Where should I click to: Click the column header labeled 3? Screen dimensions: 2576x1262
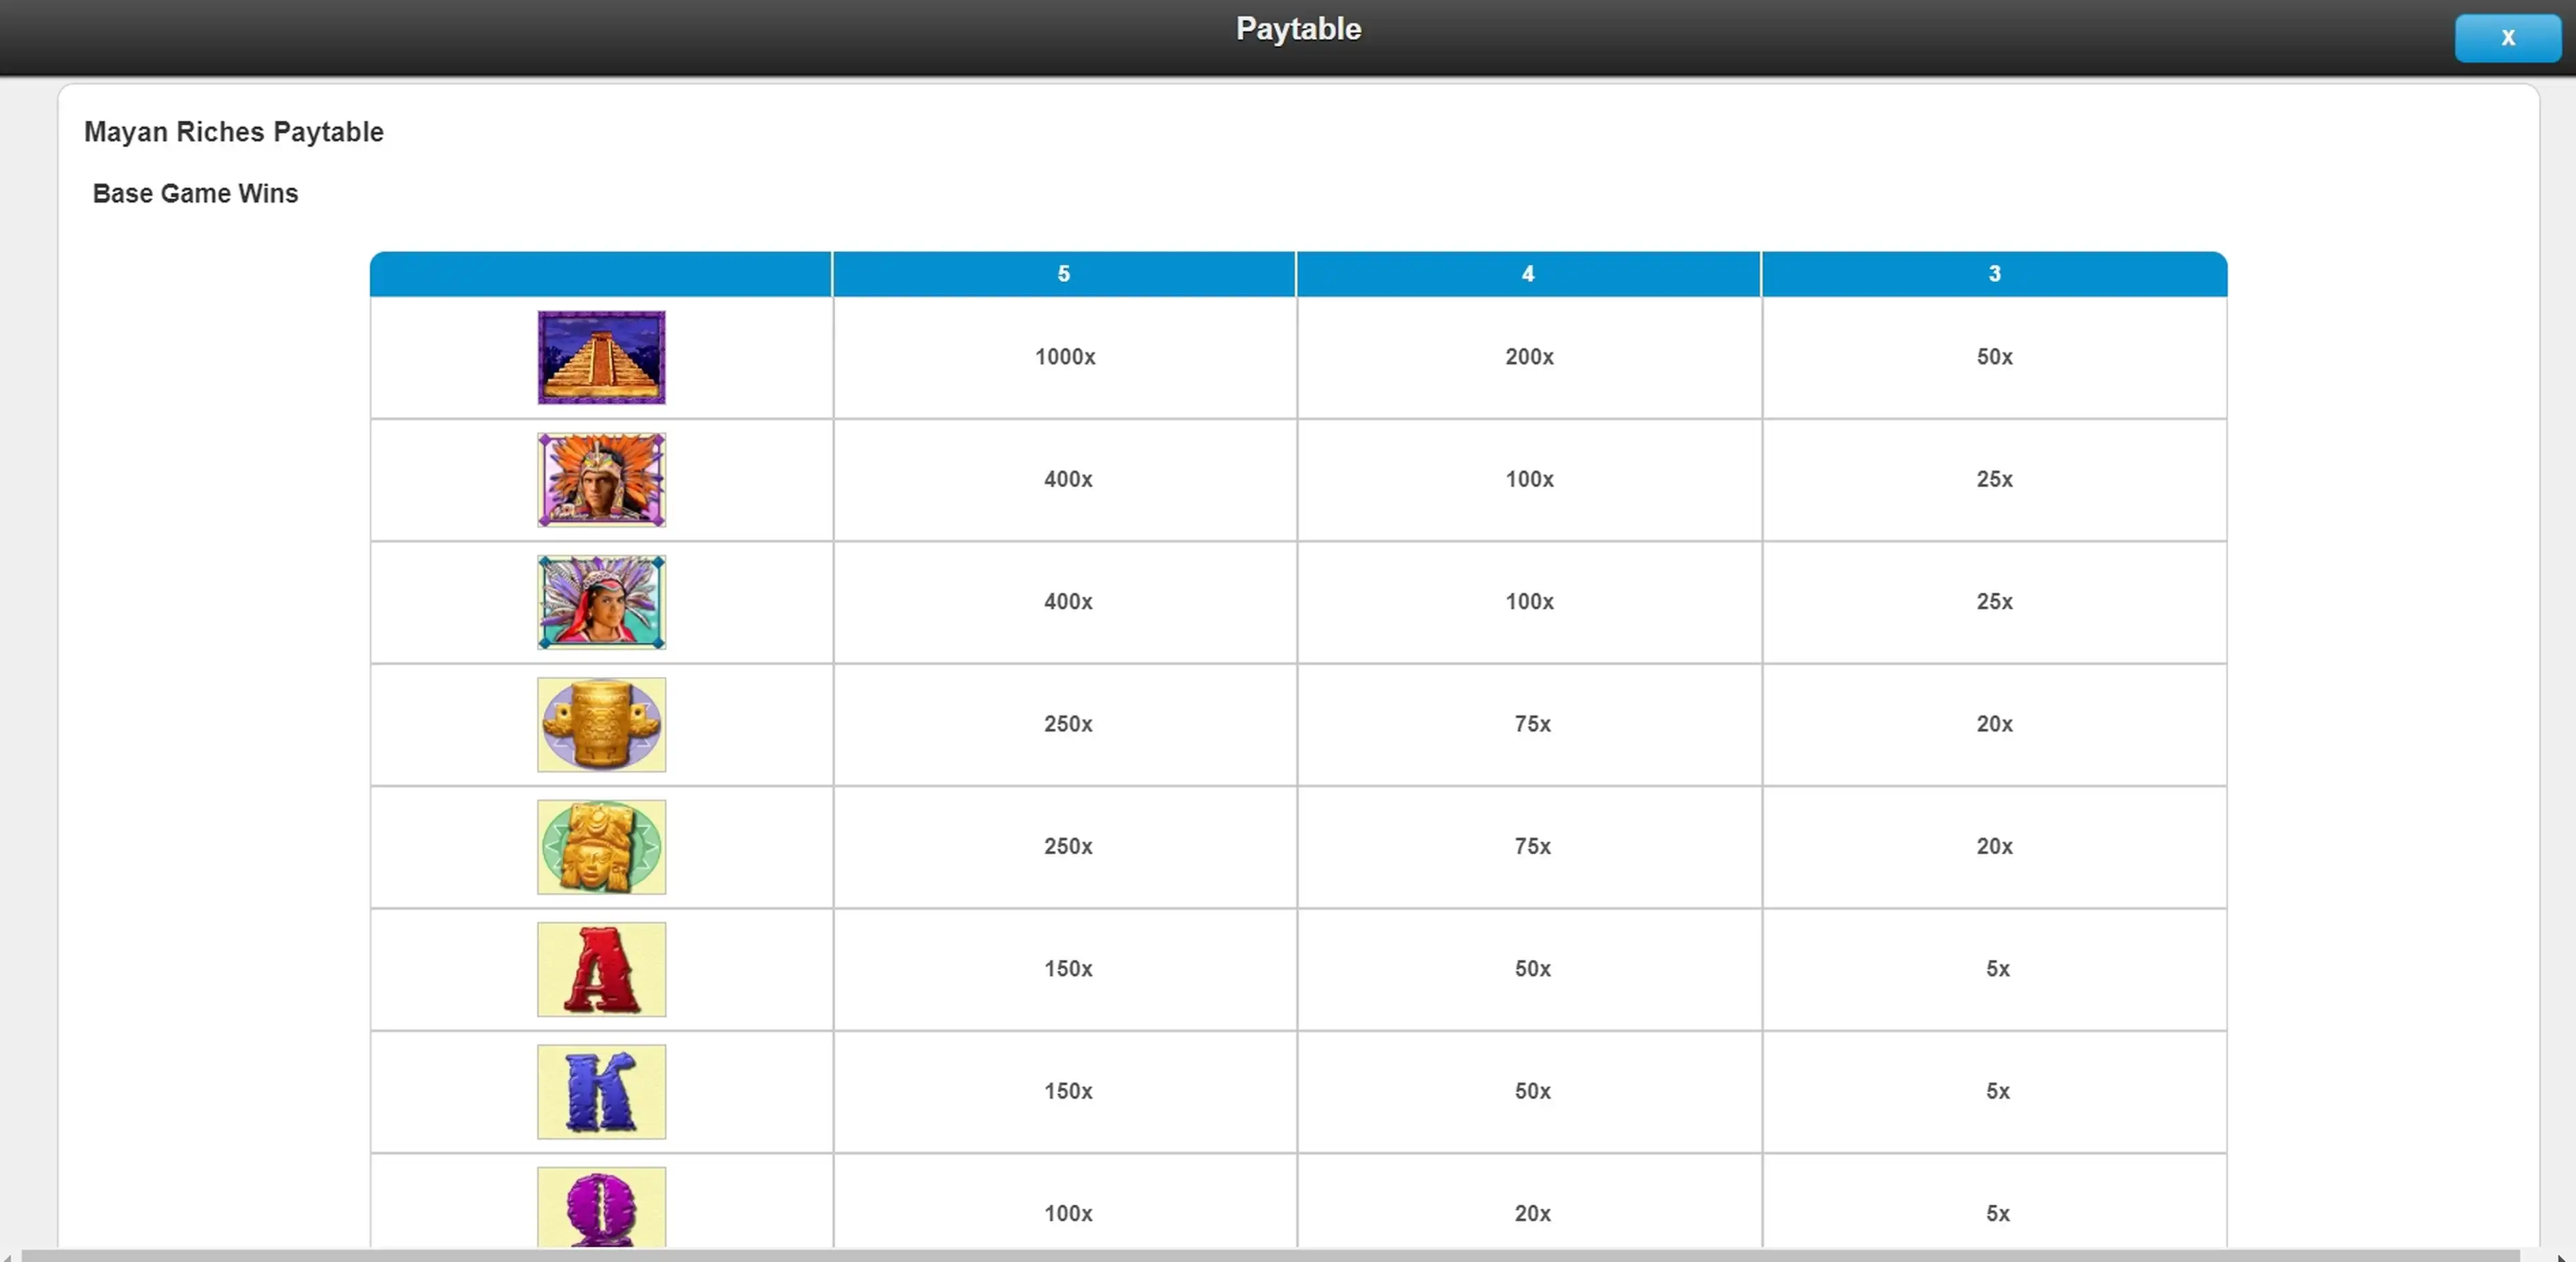[x=1994, y=274]
